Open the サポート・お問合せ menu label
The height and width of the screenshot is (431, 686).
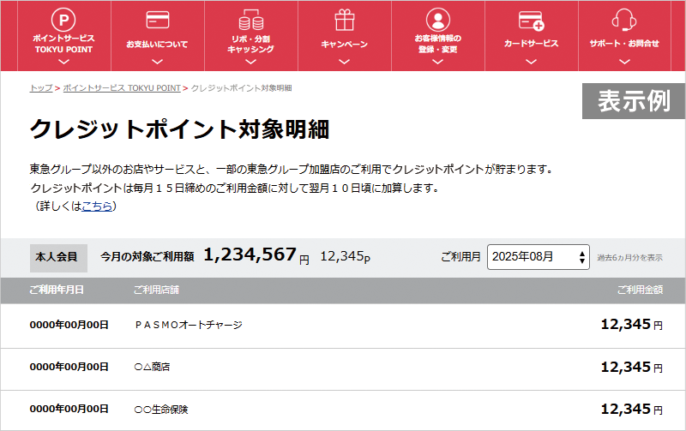(x=623, y=43)
